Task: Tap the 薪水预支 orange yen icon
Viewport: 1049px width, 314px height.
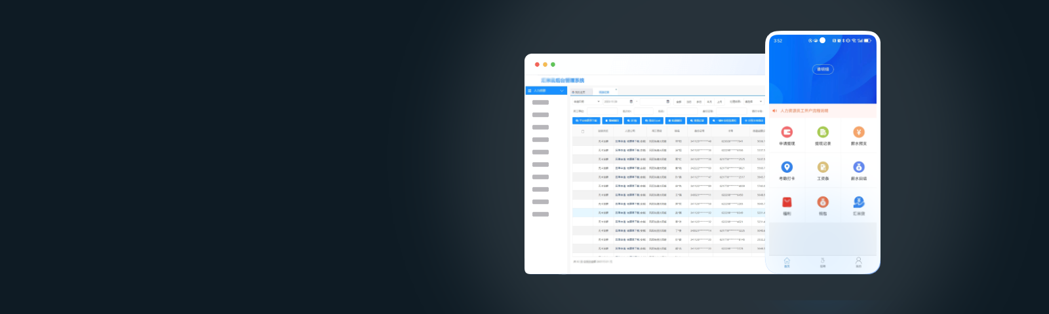Action: (x=859, y=132)
